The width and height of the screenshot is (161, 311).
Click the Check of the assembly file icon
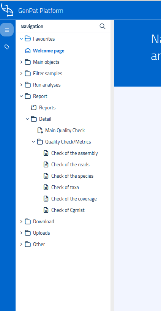tap(46, 153)
